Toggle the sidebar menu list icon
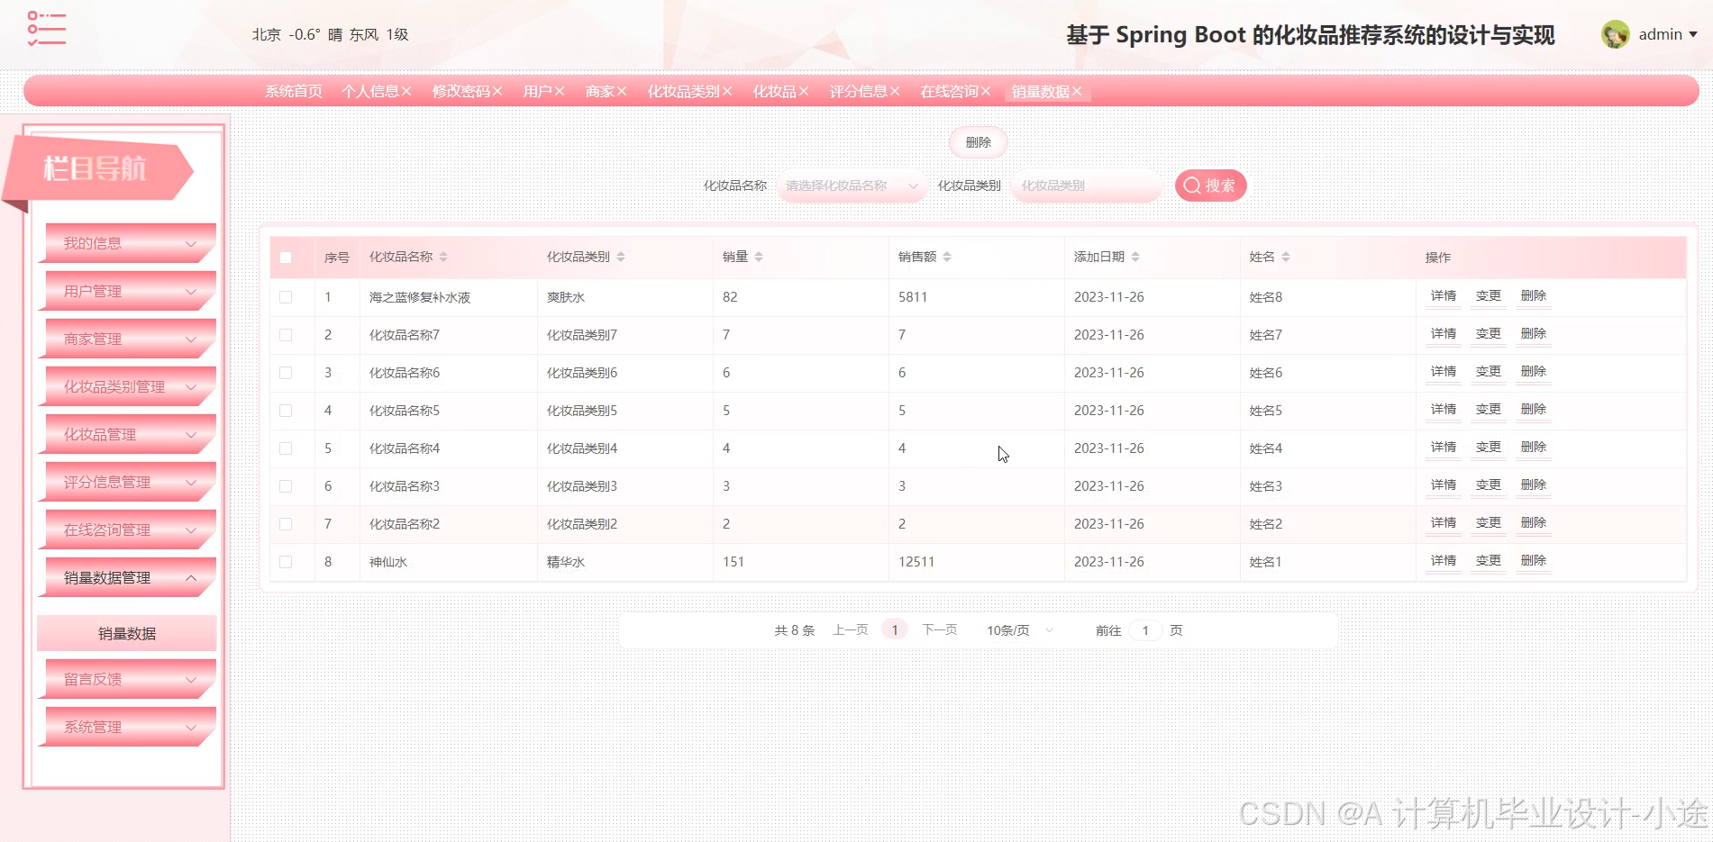 tap(47, 29)
